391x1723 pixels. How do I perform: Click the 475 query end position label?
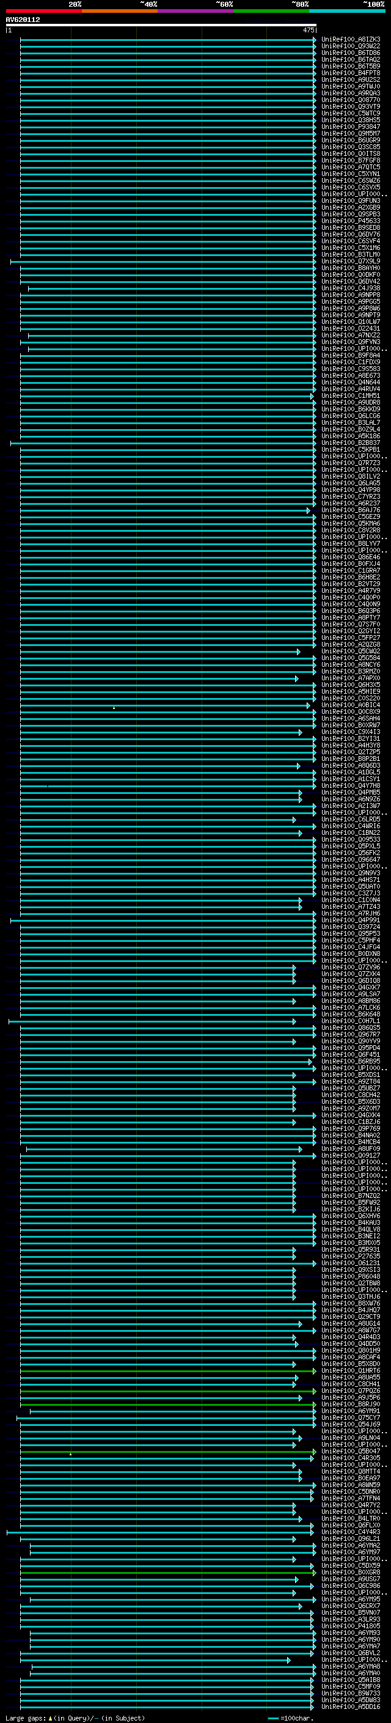(x=309, y=30)
